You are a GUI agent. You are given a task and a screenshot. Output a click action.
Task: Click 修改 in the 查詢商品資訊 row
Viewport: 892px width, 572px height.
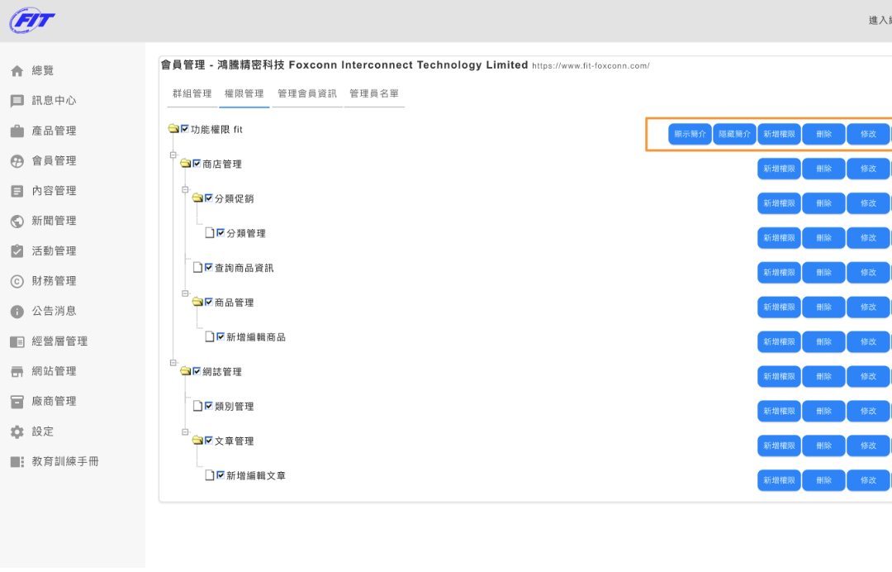point(868,273)
